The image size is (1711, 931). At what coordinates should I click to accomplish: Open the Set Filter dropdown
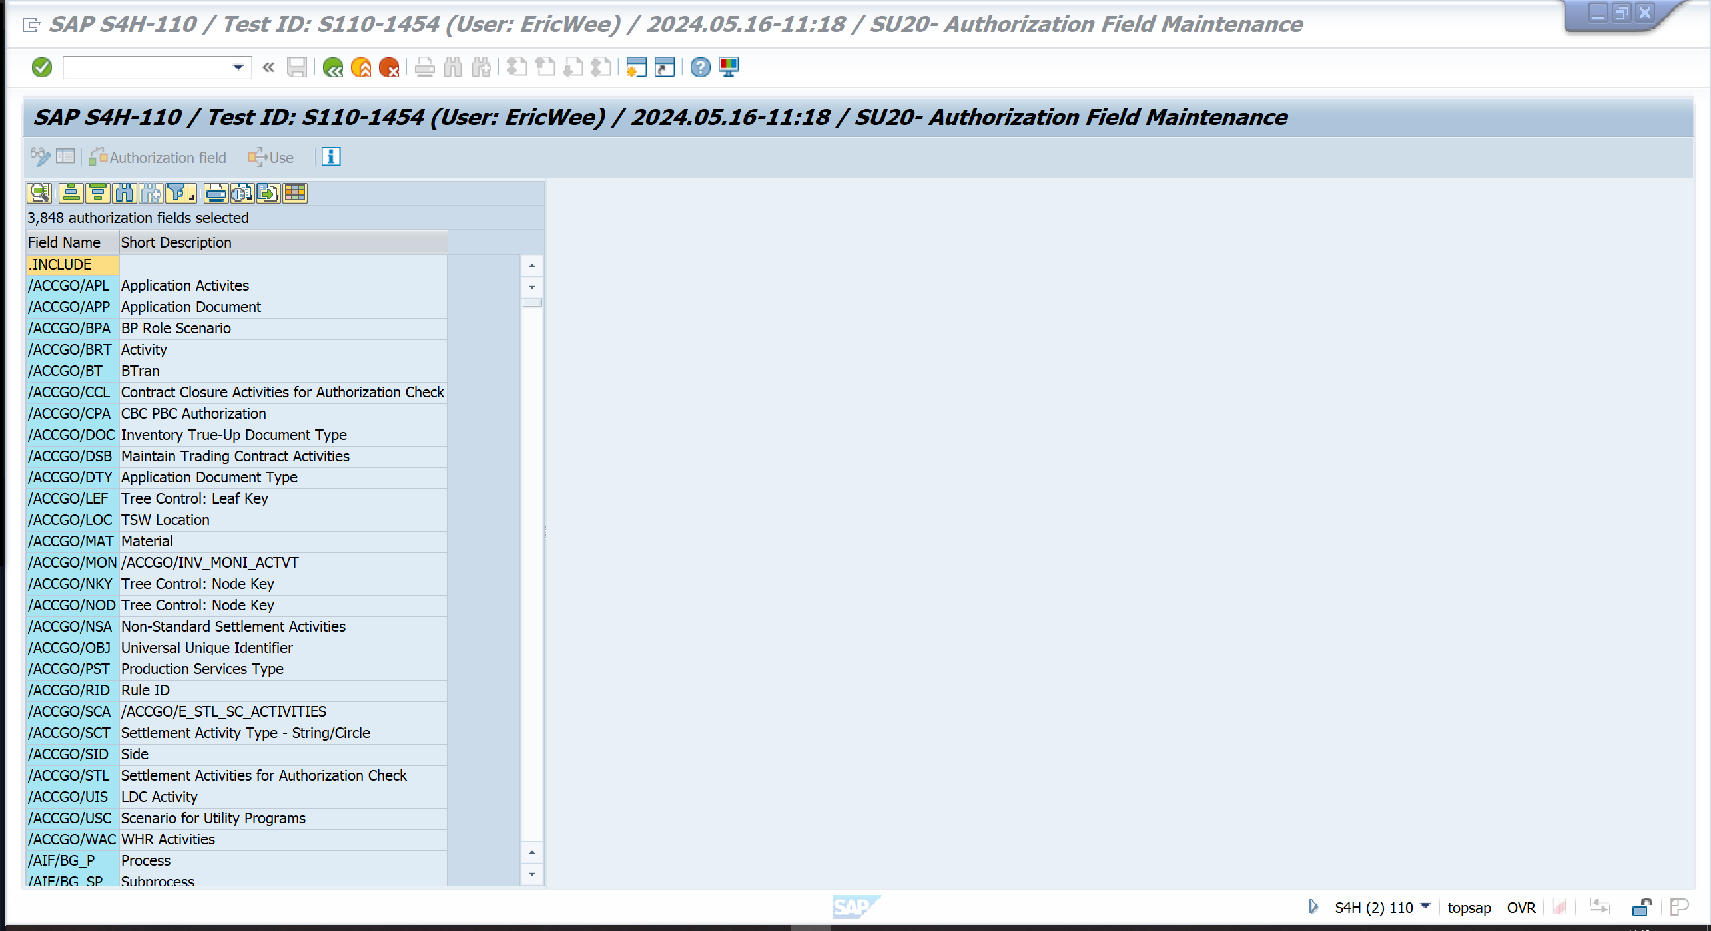pos(191,194)
